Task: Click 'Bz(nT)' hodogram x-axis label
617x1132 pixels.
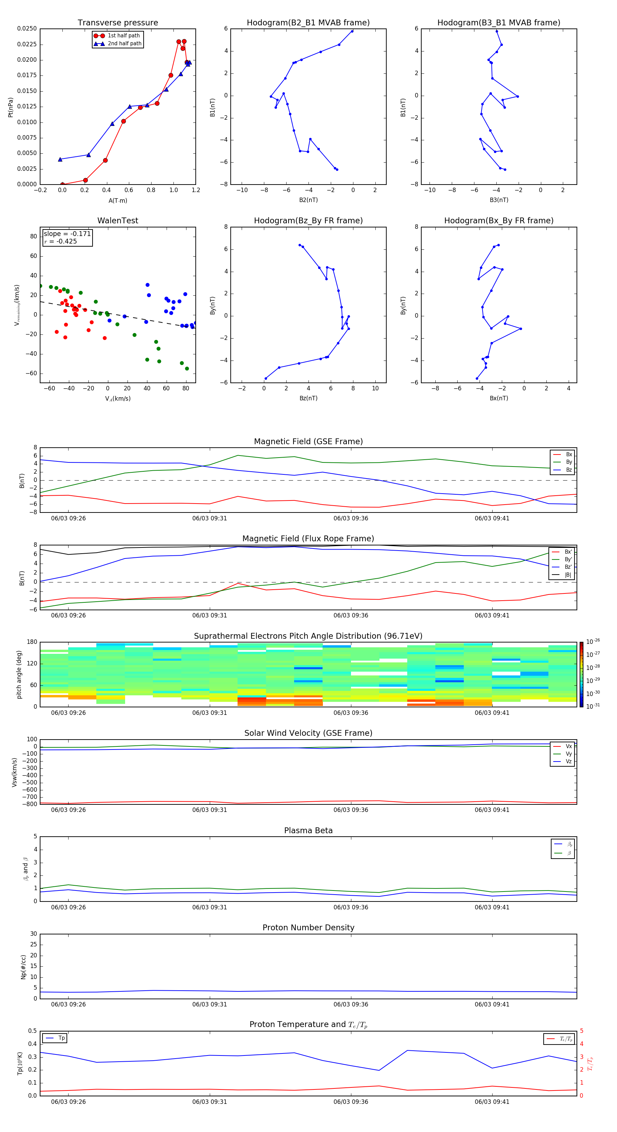Action: (x=308, y=398)
